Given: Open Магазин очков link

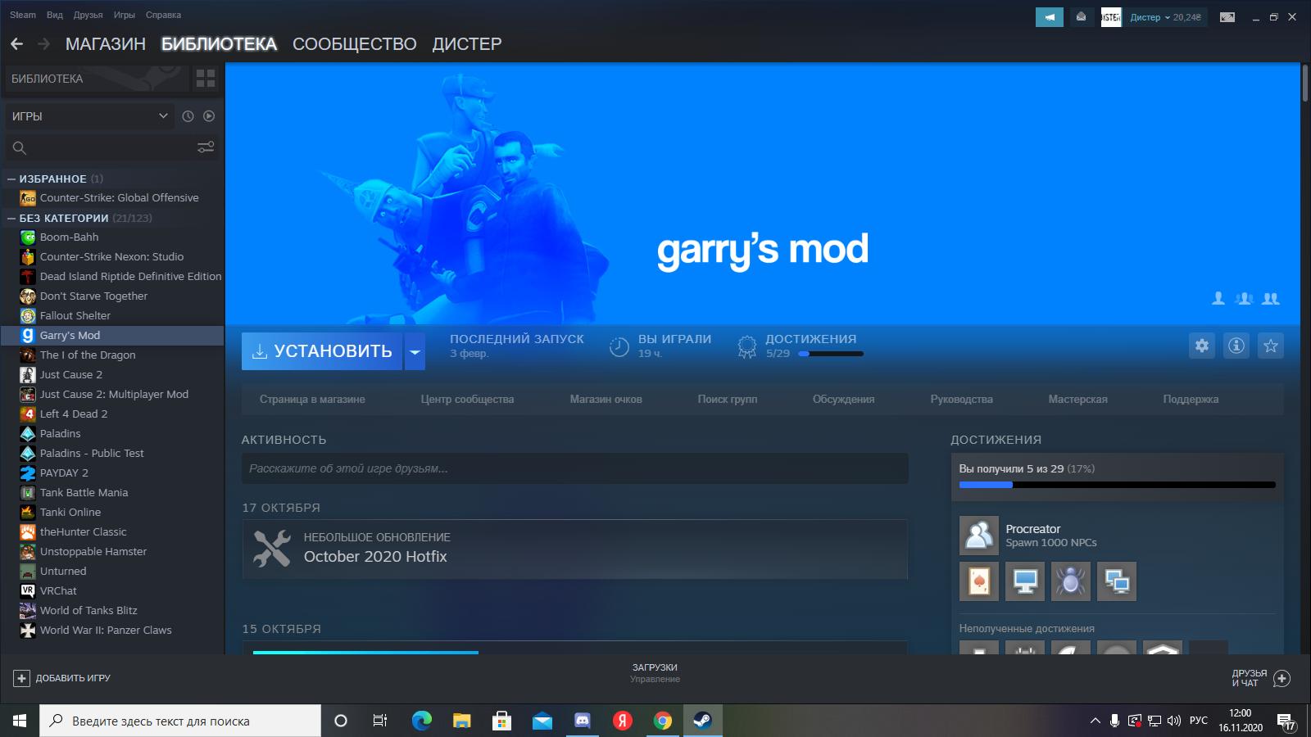Looking at the screenshot, I should tap(606, 400).
